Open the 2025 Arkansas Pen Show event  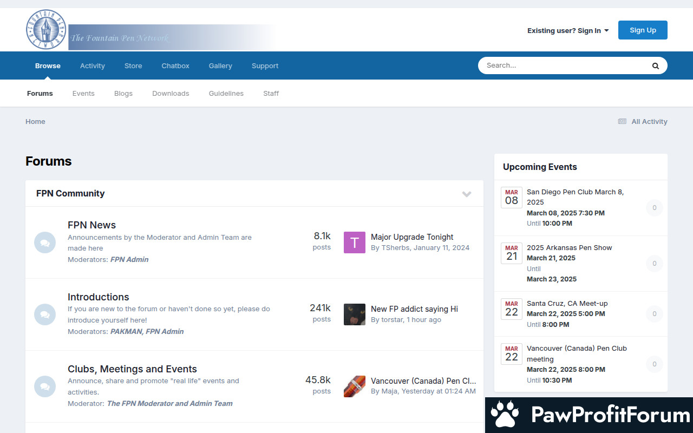coord(570,248)
